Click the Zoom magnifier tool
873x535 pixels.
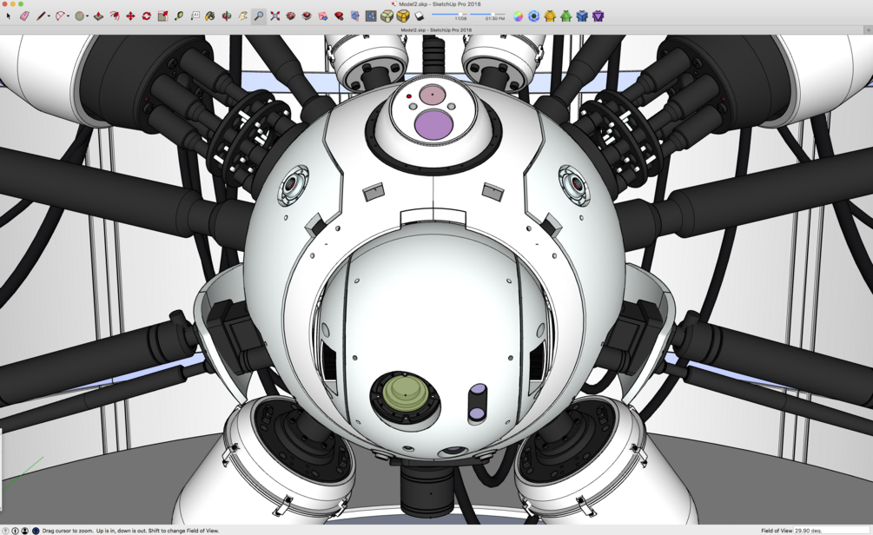pyautogui.click(x=259, y=17)
